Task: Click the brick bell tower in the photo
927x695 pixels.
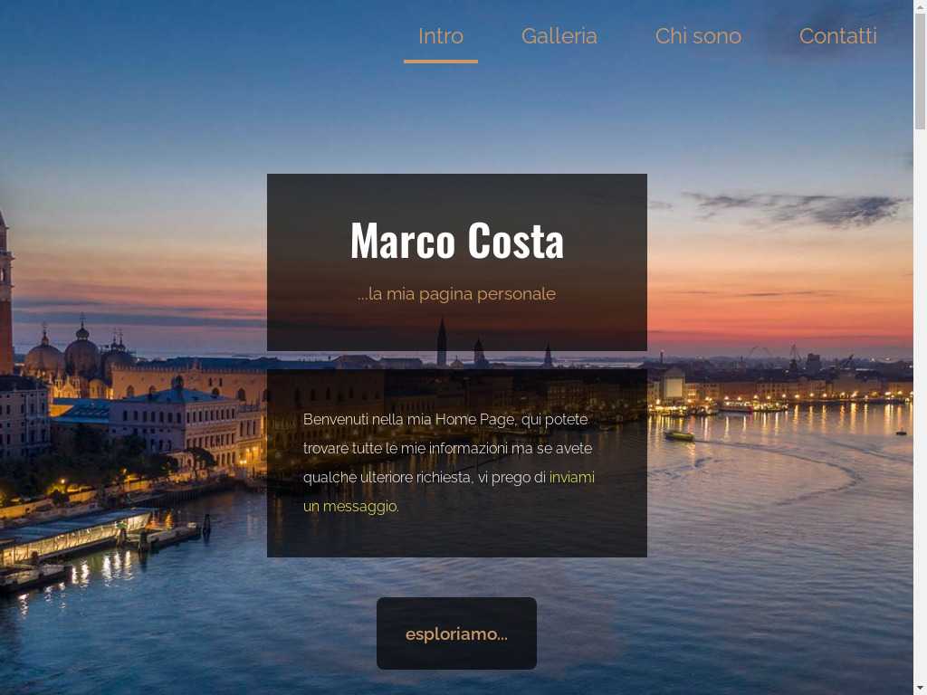Action: (x=5, y=296)
